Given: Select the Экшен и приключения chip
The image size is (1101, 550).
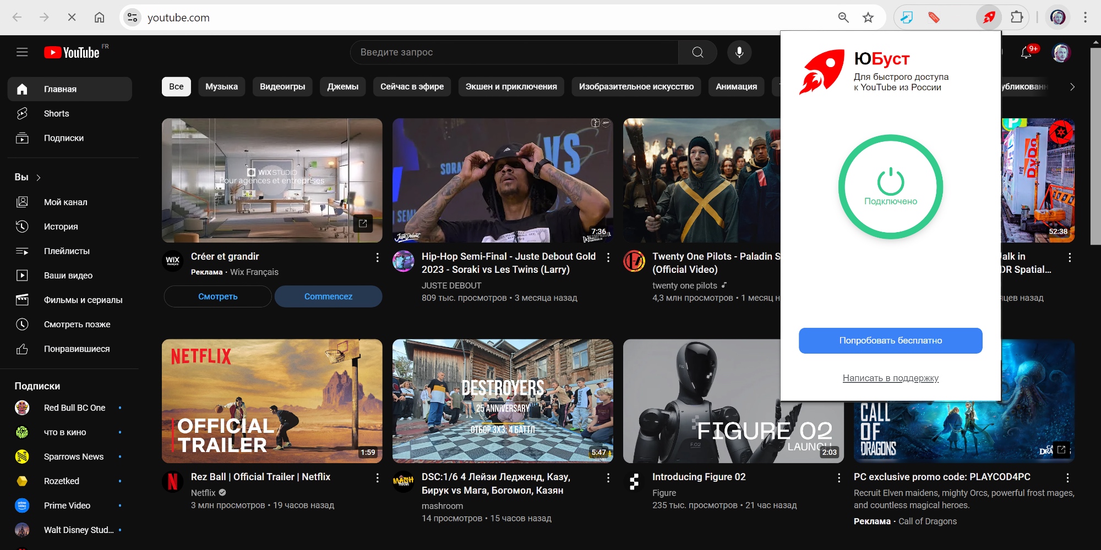Looking at the screenshot, I should [x=511, y=87].
